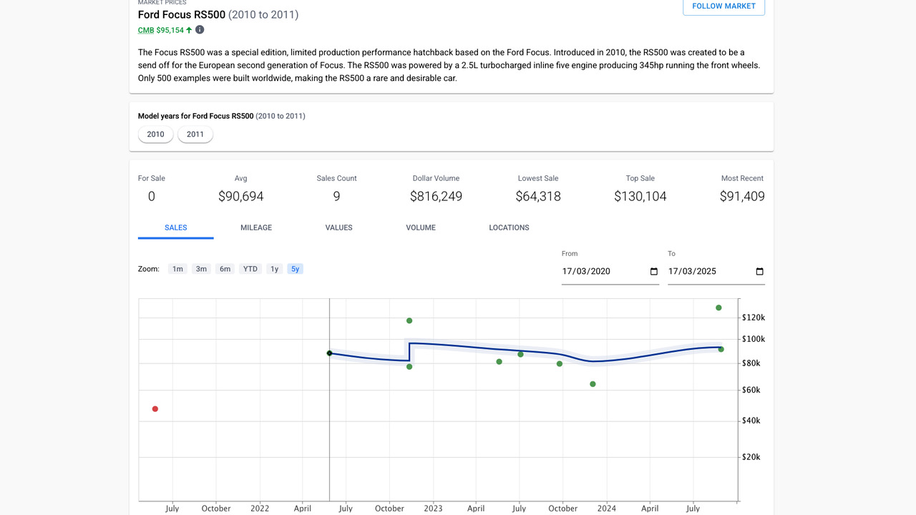Screen dimensions: 916x515
Task: Open the To date calendar picker icon
Action: (x=759, y=272)
